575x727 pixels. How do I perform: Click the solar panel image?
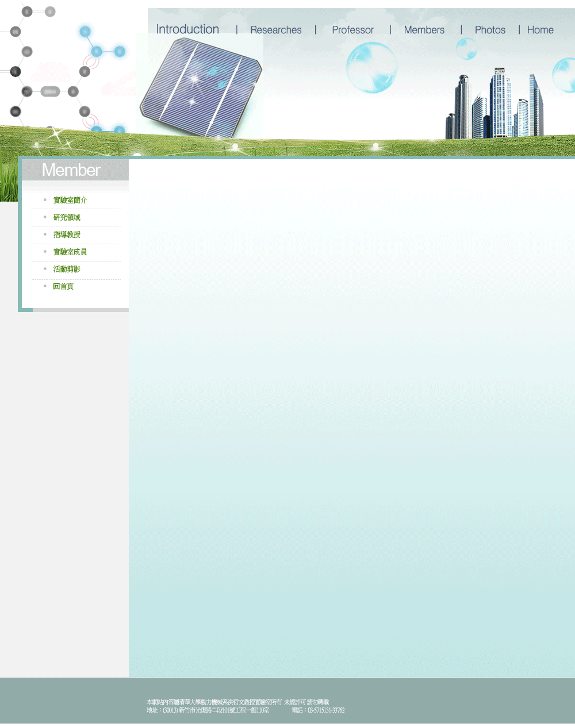pos(201,86)
